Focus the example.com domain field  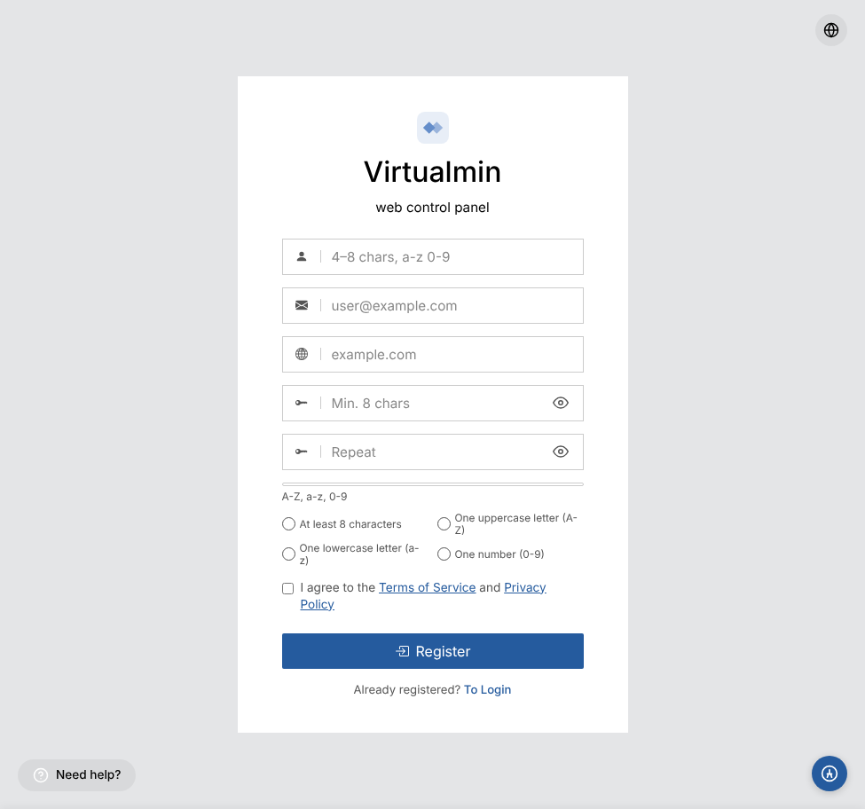[x=433, y=355]
